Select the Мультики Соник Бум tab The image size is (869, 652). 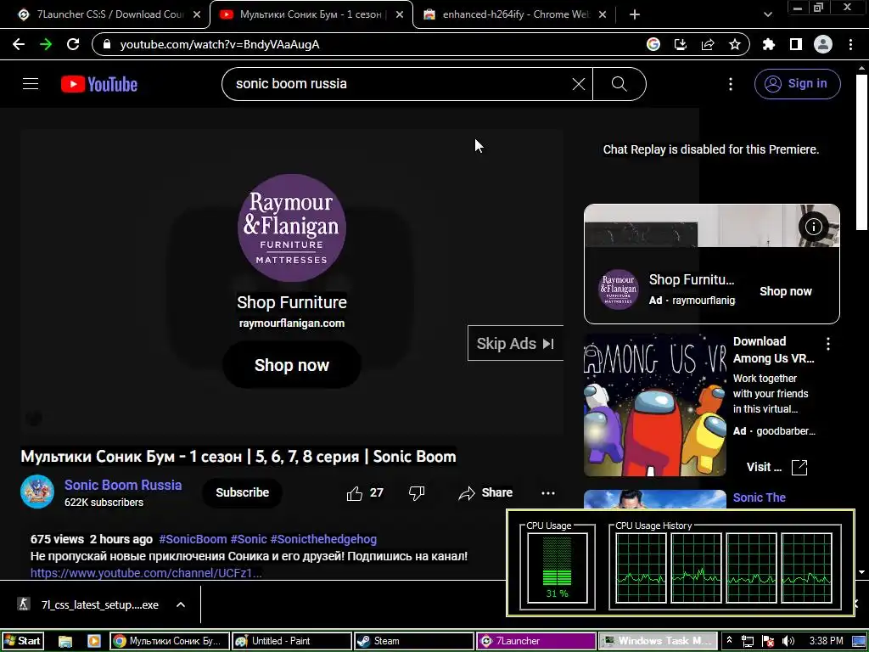click(311, 14)
